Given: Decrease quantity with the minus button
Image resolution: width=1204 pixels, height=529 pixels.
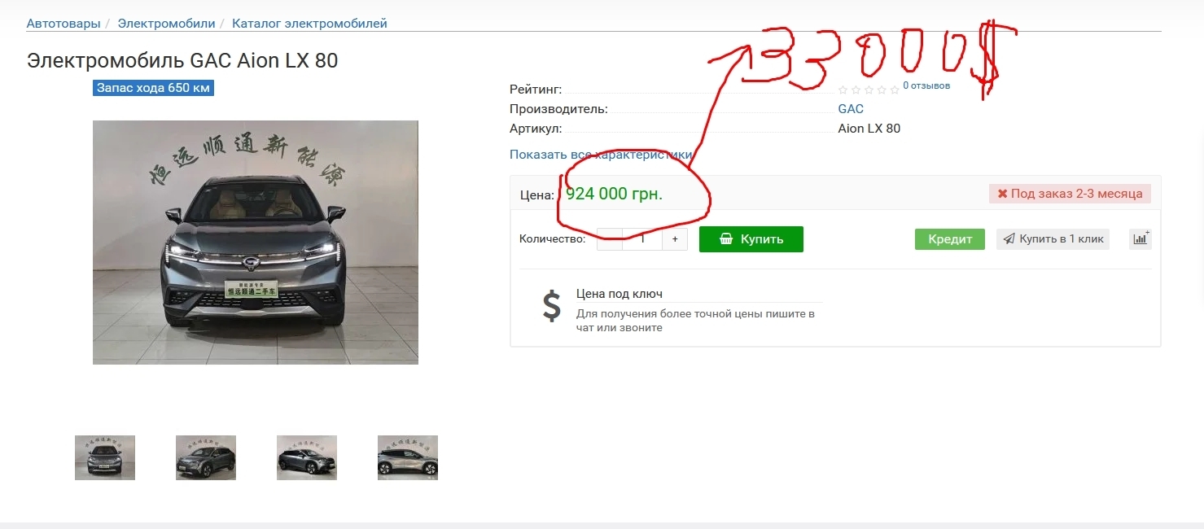Looking at the screenshot, I should [x=609, y=239].
